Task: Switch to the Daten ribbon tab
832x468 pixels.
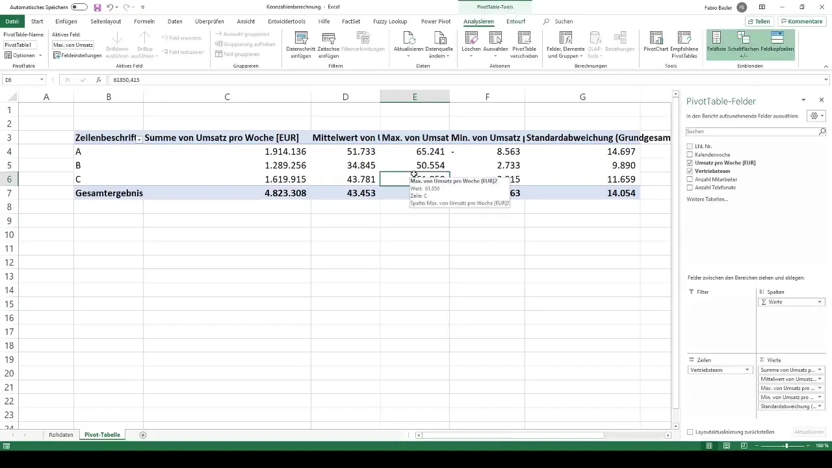Action: (x=175, y=21)
